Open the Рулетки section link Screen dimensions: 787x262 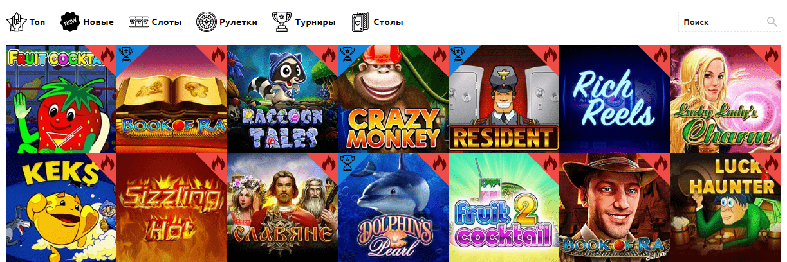click(x=238, y=22)
